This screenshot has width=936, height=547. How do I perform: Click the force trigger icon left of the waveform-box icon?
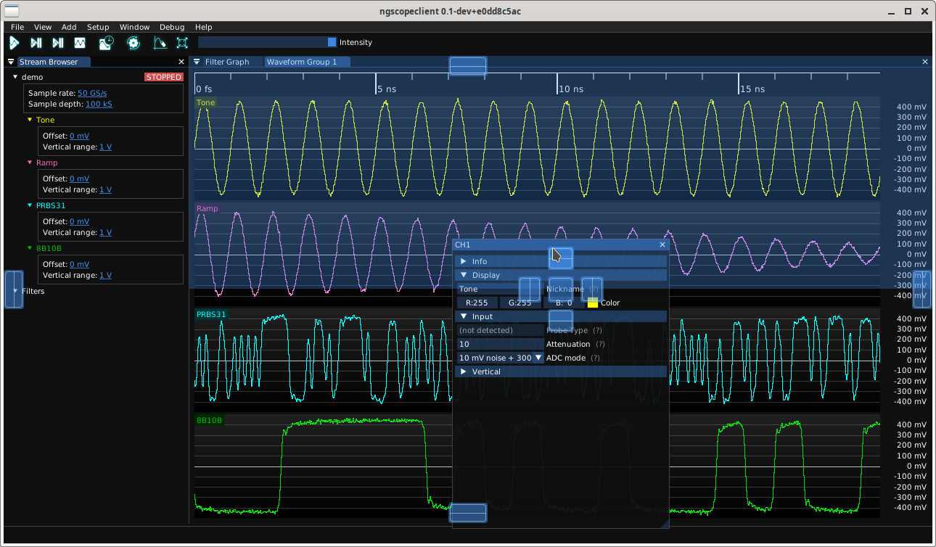click(58, 43)
